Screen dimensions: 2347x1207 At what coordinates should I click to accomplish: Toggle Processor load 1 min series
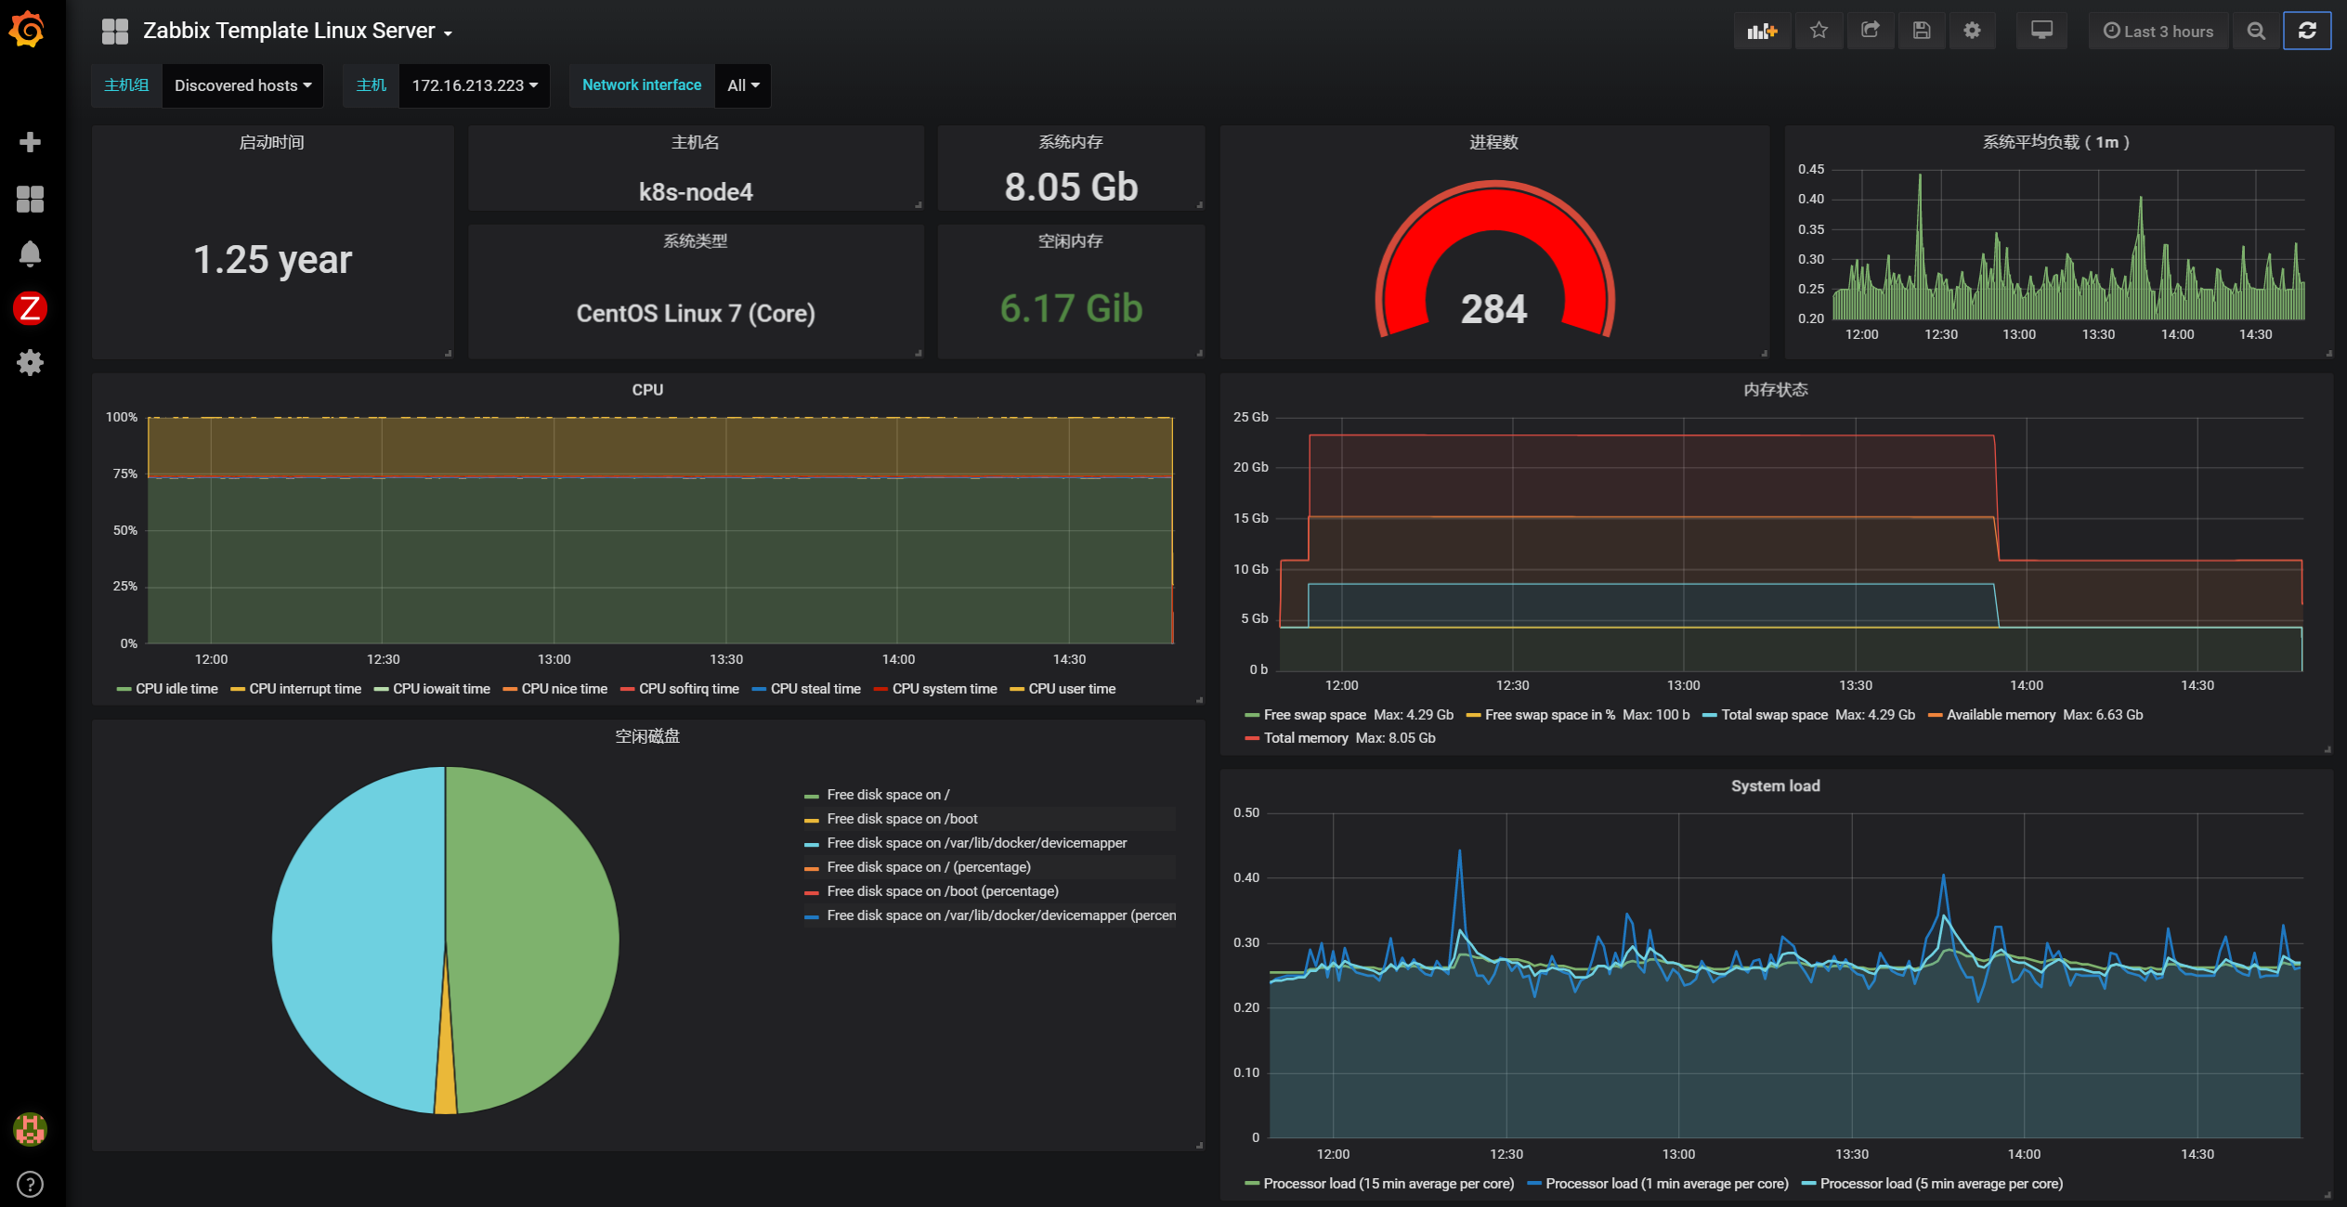point(1666,1184)
